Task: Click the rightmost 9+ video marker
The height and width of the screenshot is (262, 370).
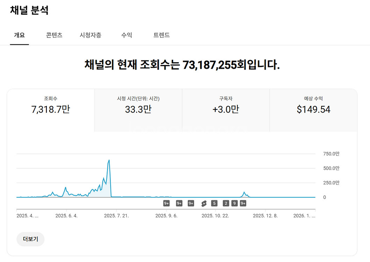Action: point(243,204)
